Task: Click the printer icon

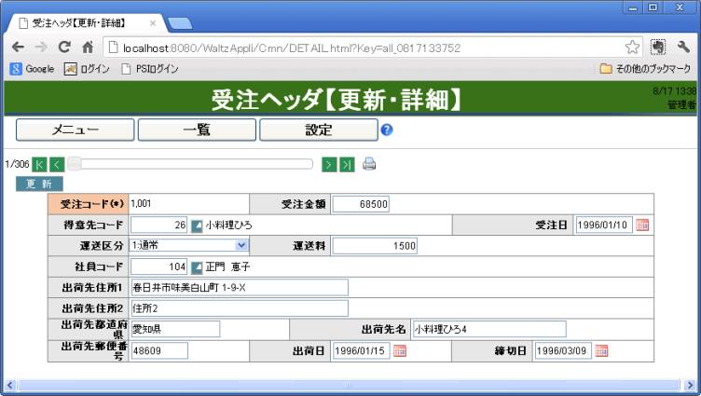Action: click(x=369, y=164)
